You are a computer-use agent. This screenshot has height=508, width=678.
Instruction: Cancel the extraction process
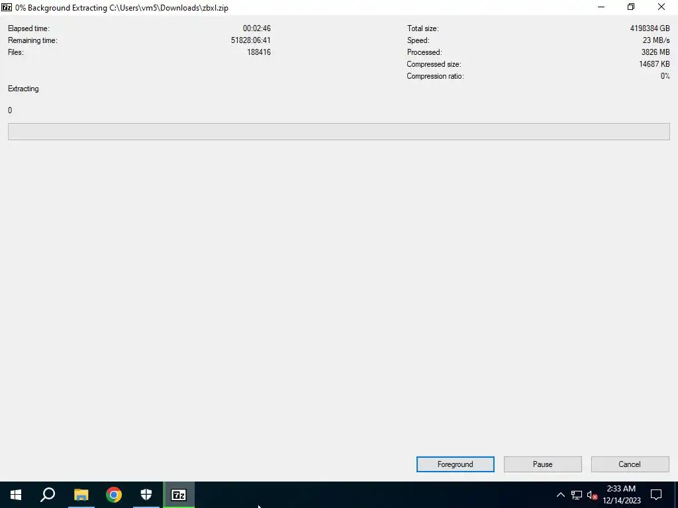point(630,464)
